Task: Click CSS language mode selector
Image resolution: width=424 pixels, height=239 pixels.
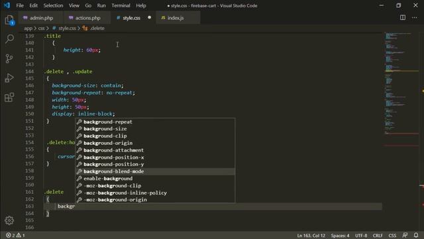Action: pos(392,236)
